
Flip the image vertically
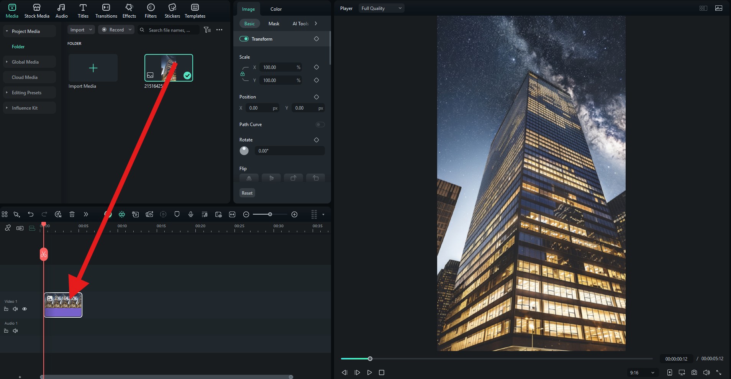pyautogui.click(x=271, y=178)
